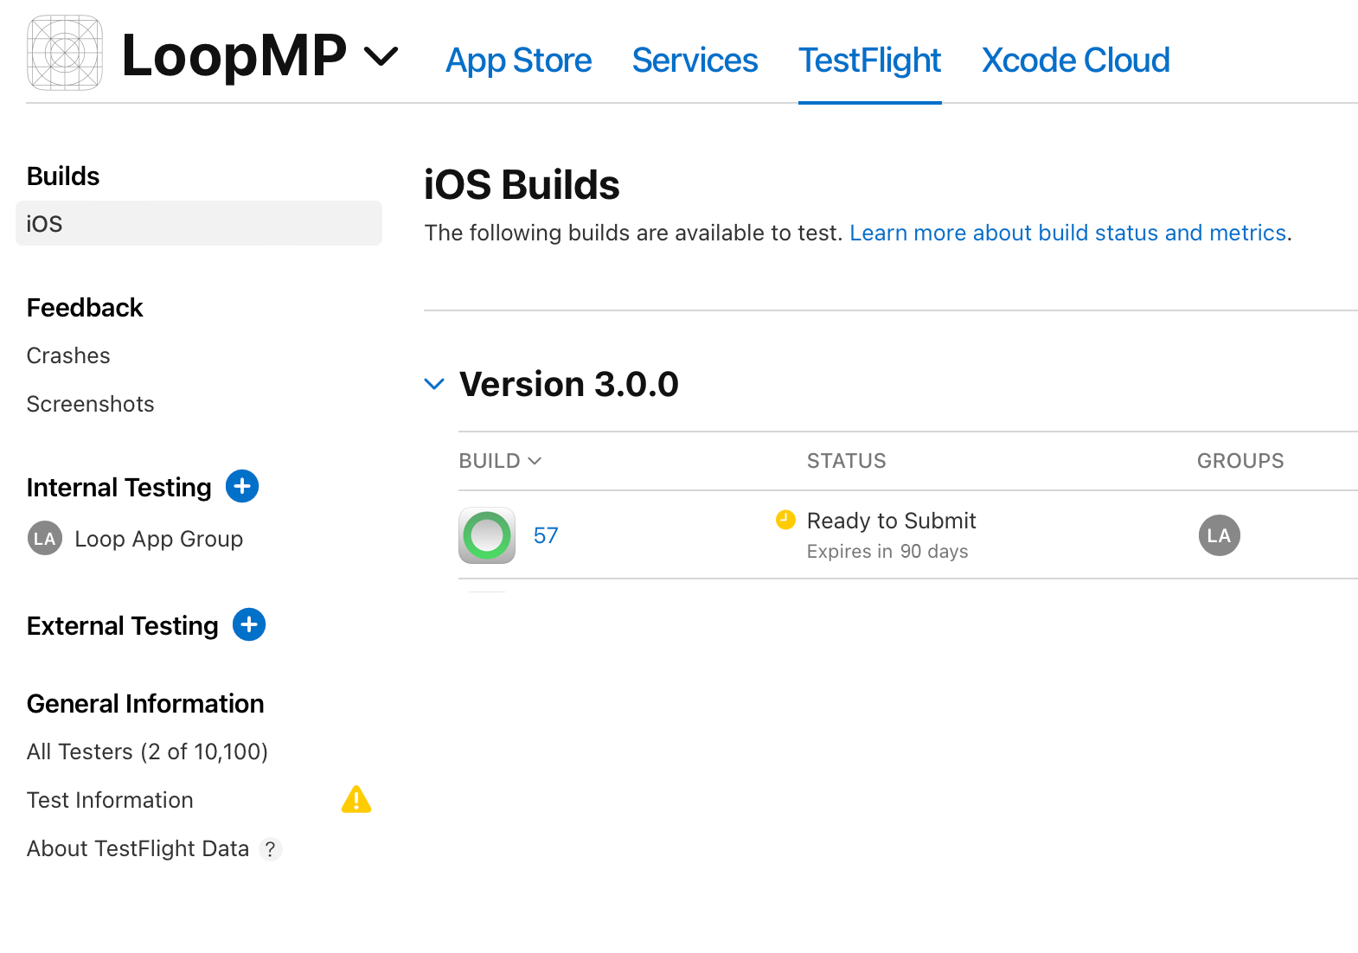Click the LoopMP app name title

[x=234, y=55]
